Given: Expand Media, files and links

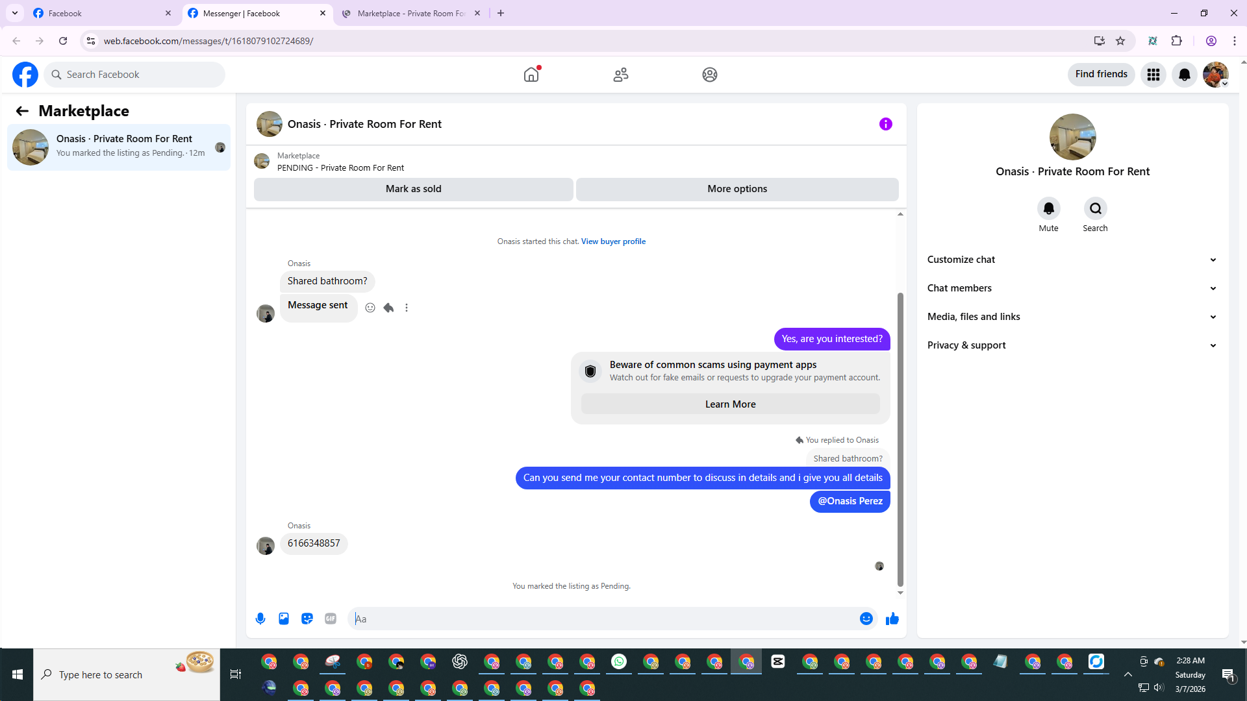Looking at the screenshot, I should 1072,317.
